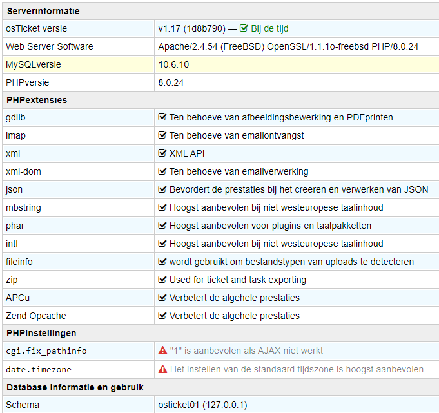Click 'wordt gebruikt om bestandstypen' description
This screenshot has height=413, width=439.
click(x=291, y=262)
